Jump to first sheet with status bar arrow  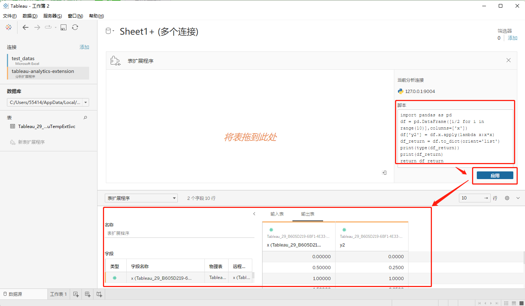pyautogui.click(x=479, y=303)
